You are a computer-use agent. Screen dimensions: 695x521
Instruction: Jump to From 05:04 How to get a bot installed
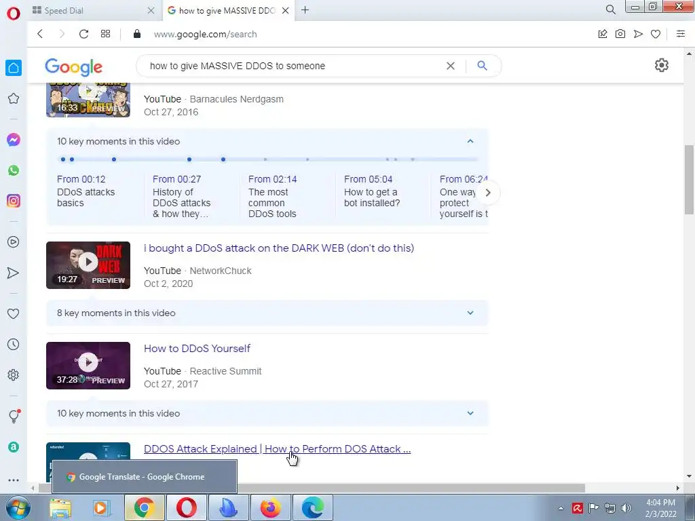372,191
